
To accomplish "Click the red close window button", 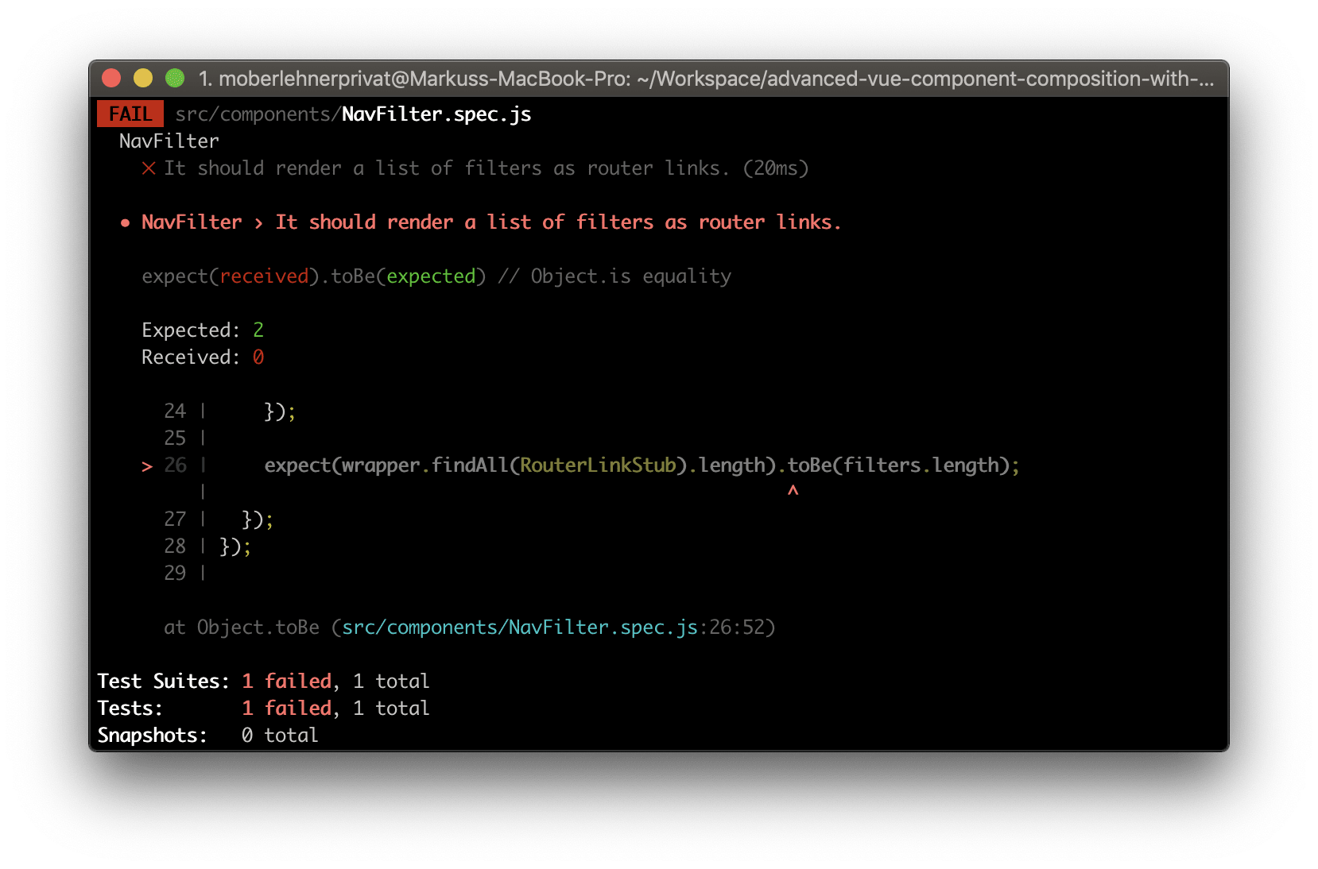I will (x=111, y=78).
